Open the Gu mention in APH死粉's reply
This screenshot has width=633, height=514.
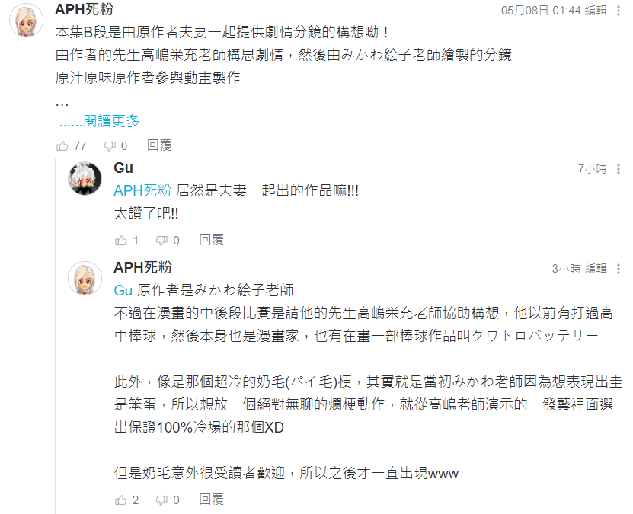[123, 290]
